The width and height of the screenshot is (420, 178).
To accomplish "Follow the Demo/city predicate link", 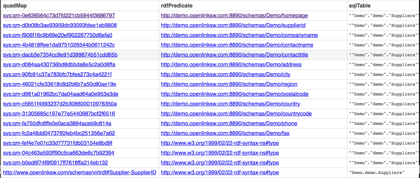I will pyautogui.click(x=225, y=74).
